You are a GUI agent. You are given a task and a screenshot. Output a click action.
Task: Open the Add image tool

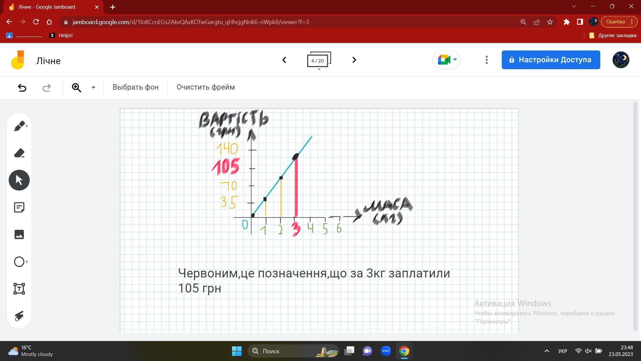coord(19,234)
